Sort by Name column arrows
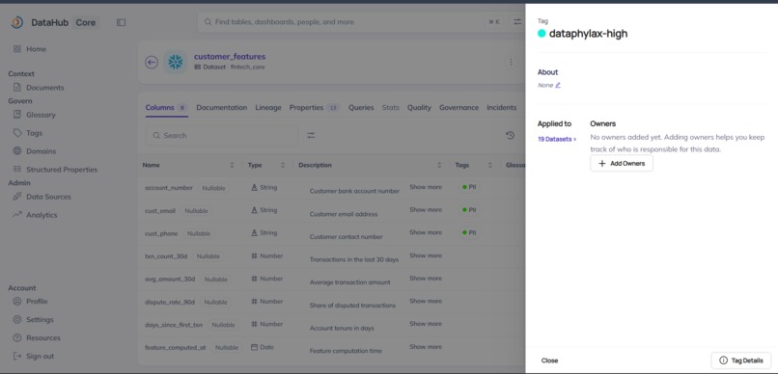The width and height of the screenshot is (778, 374). (x=232, y=165)
